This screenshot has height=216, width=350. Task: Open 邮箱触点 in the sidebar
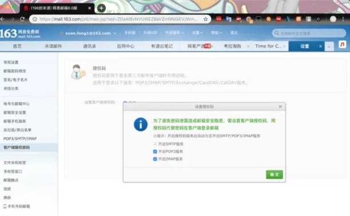click(x=11, y=180)
